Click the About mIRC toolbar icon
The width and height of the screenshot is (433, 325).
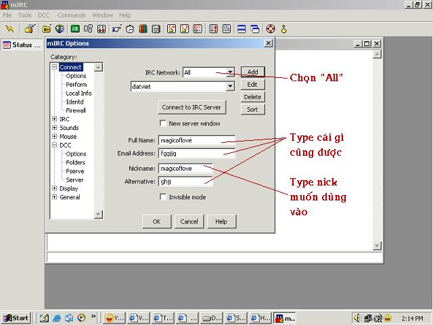click(x=283, y=28)
